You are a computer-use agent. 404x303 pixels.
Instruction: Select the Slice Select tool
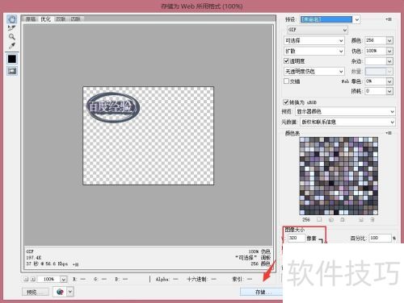click(12, 28)
